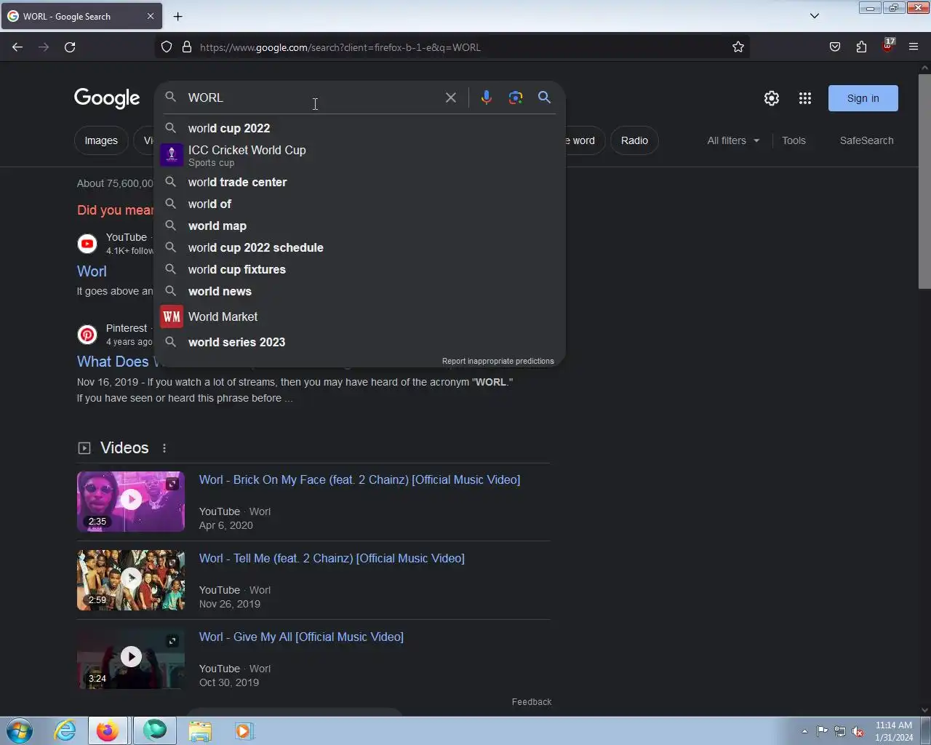Open Worl - Brick On My Face video link
The height and width of the screenshot is (745, 931).
(x=359, y=479)
